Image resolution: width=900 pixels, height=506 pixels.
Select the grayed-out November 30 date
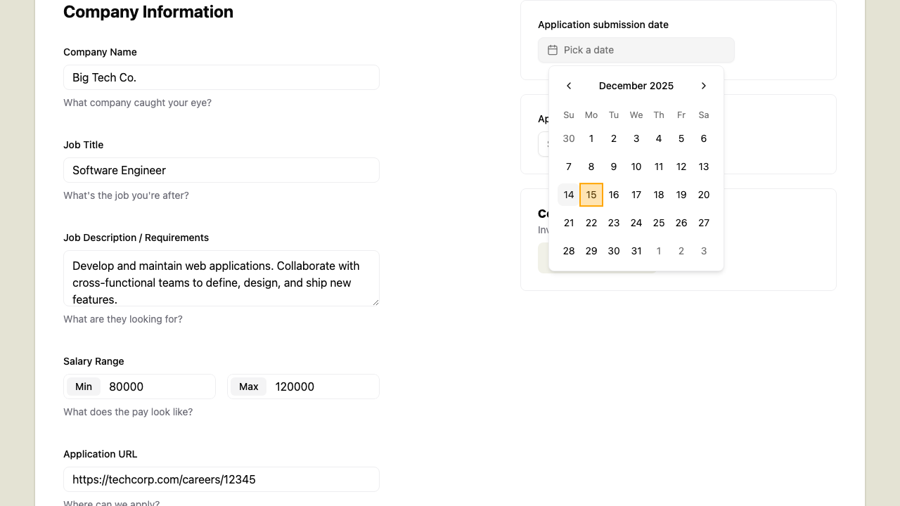(569, 138)
